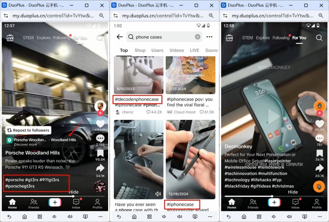Open Friends tab in left window
Screen dimensions: 329x222
[x=34, y=203]
